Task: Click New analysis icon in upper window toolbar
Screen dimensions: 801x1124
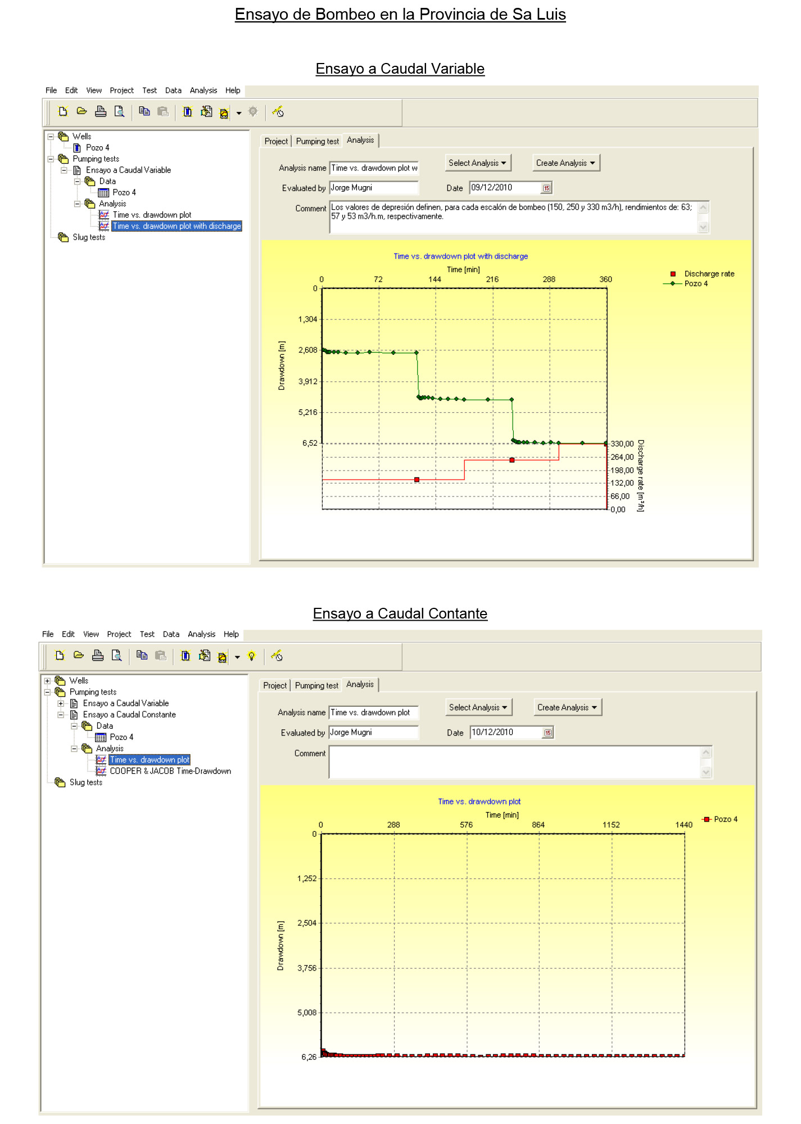Action: [x=224, y=112]
